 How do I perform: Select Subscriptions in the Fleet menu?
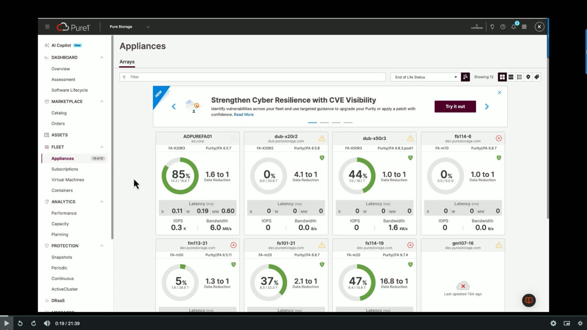(65, 169)
